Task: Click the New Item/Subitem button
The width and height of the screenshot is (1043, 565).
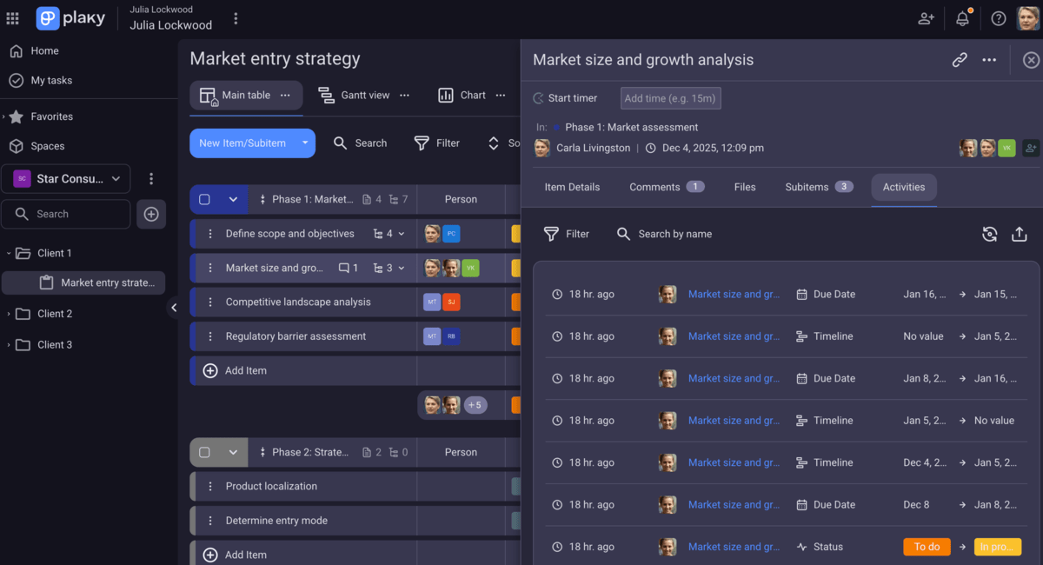Action: [x=242, y=143]
